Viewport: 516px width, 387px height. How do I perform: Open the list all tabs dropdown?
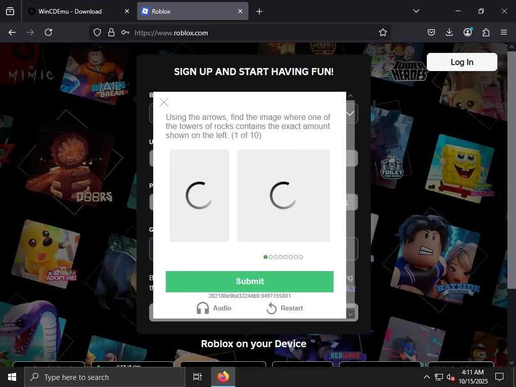pyautogui.click(x=416, y=11)
